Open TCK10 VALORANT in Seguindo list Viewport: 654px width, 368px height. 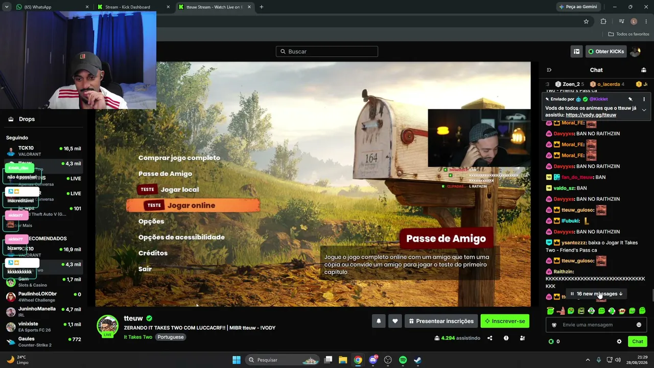pyautogui.click(x=43, y=151)
